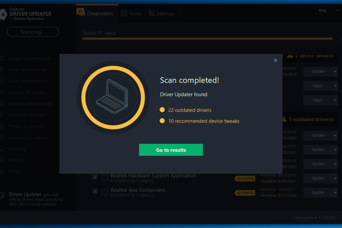
Task: Click the 32 issues badge icon
Action: point(81,12)
